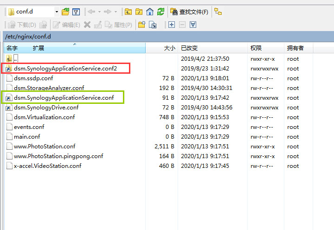The height and width of the screenshot is (230, 334).
Task: Click the directory tree sync icon
Action: pos(218,12)
